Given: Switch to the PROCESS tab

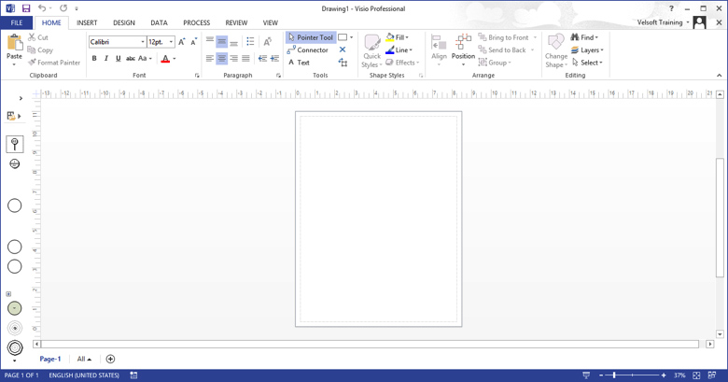Looking at the screenshot, I should (196, 22).
